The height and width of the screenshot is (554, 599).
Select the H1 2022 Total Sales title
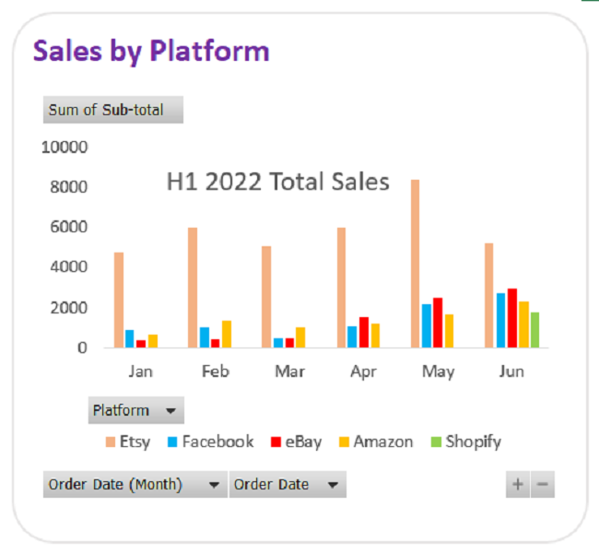(277, 182)
